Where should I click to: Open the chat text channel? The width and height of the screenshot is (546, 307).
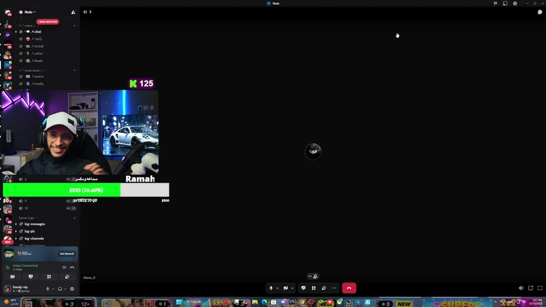(46, 32)
